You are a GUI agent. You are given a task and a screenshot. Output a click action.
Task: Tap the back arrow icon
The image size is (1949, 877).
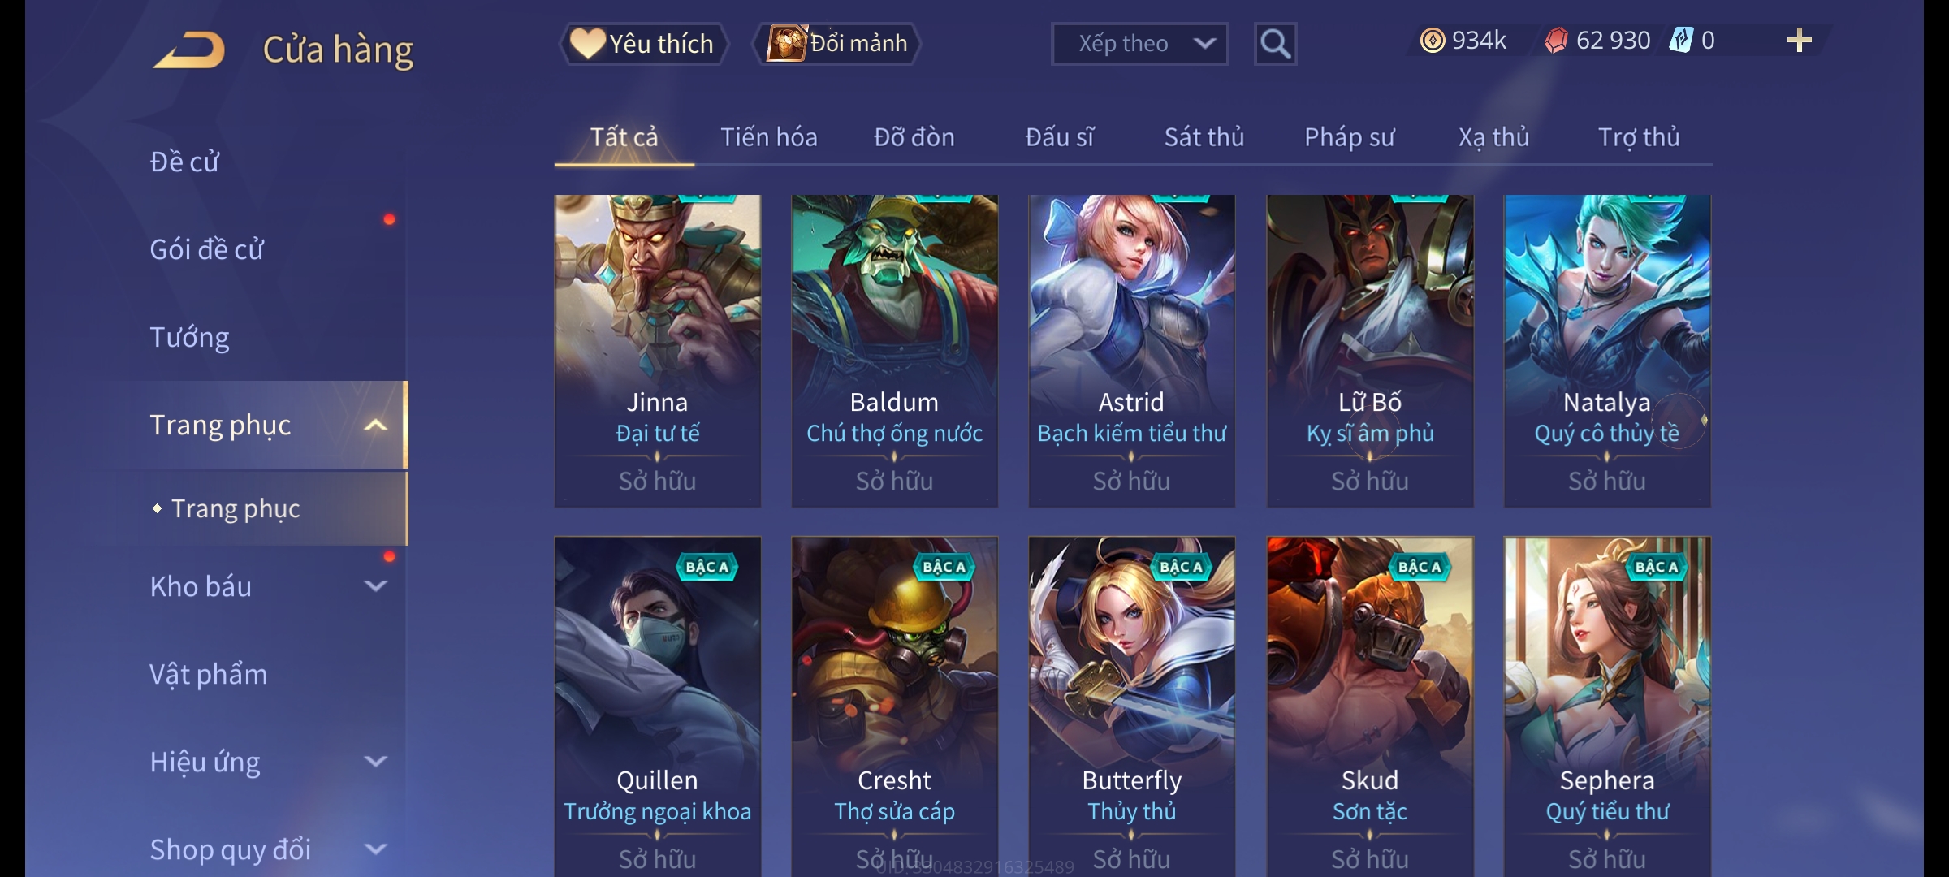[x=188, y=50]
